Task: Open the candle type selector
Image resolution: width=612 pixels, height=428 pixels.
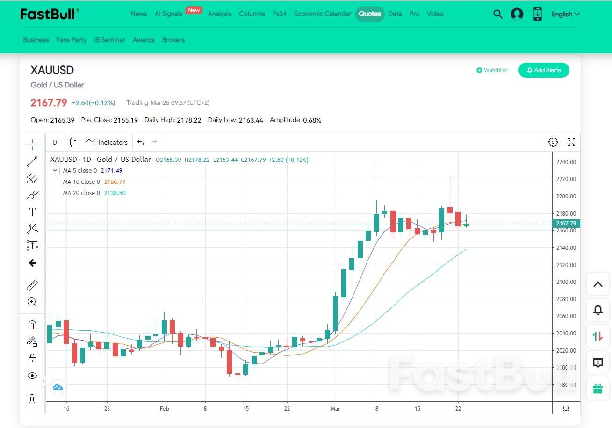Action: coord(72,142)
